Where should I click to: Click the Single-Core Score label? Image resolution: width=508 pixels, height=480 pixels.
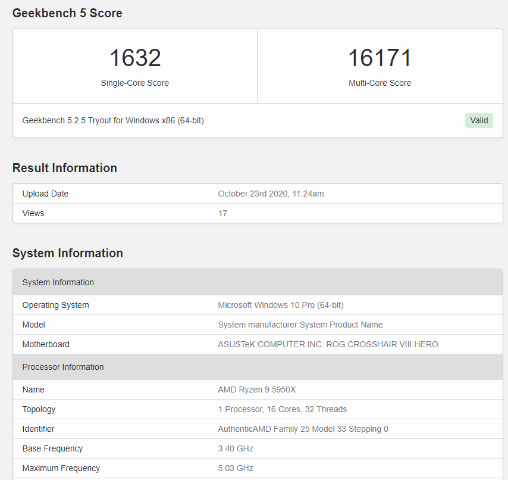pyautogui.click(x=135, y=83)
